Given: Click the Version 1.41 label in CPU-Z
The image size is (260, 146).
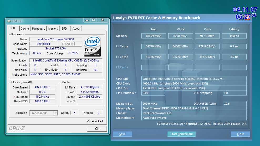Looking at the screenshot, I should [x=95, y=121].
